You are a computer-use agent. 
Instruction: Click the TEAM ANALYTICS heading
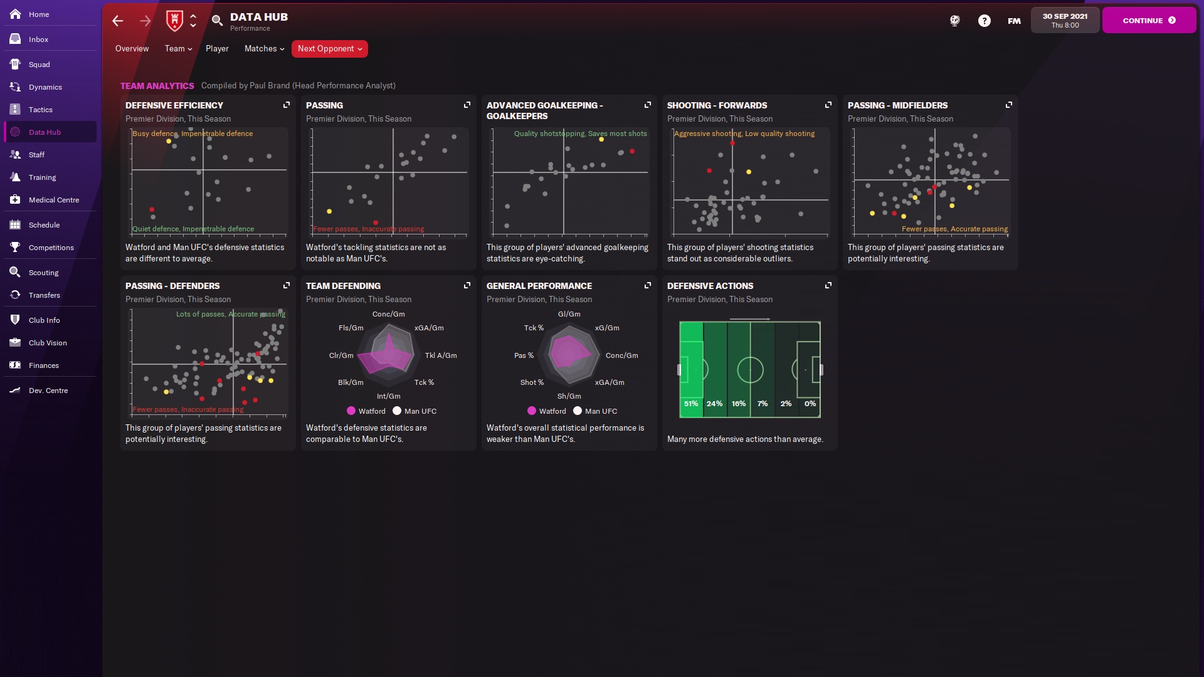point(157,86)
